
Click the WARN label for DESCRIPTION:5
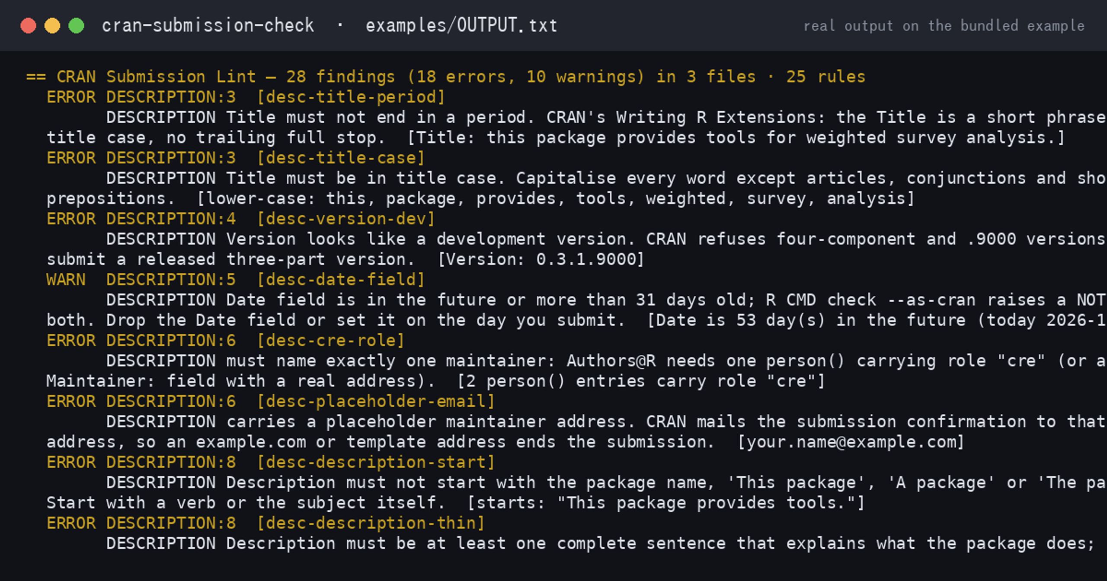pyautogui.click(x=66, y=280)
